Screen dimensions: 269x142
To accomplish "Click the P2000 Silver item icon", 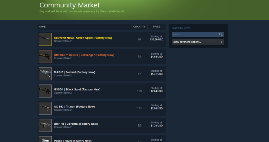I will tap(45, 139).
